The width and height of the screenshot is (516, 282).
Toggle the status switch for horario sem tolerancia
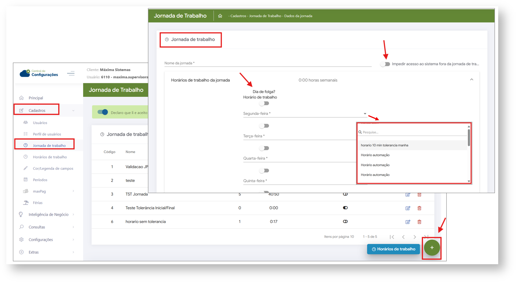[345, 222]
